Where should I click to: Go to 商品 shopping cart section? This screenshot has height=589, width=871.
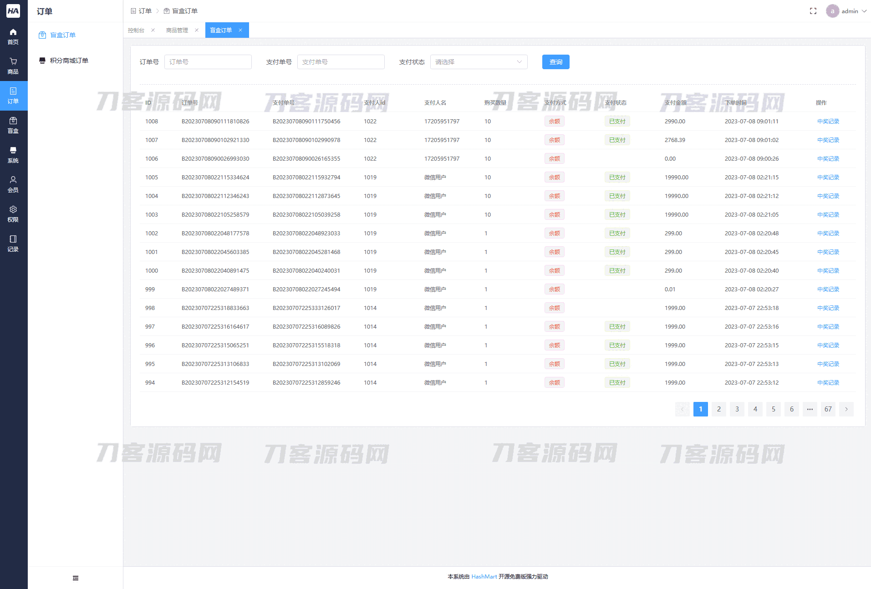tap(13, 66)
